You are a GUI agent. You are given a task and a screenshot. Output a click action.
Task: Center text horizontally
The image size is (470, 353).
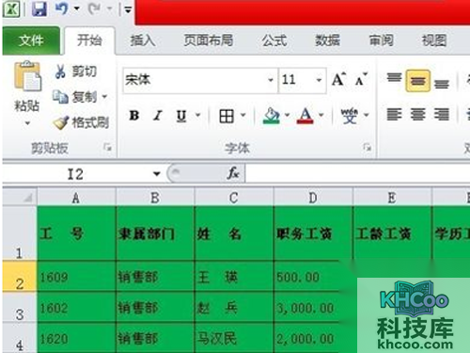click(x=418, y=114)
